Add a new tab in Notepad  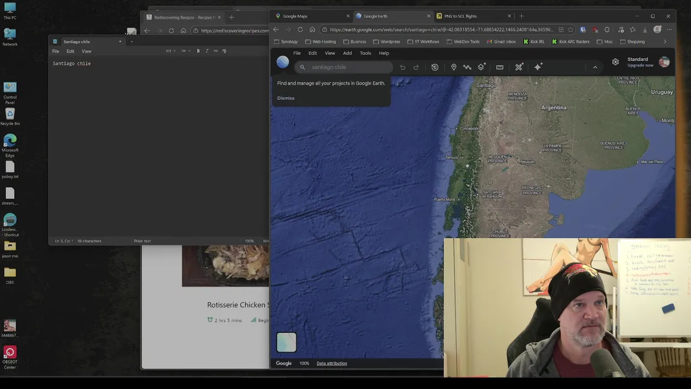click(132, 42)
